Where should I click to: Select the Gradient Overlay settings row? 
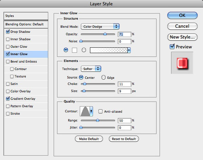[x=26, y=99]
